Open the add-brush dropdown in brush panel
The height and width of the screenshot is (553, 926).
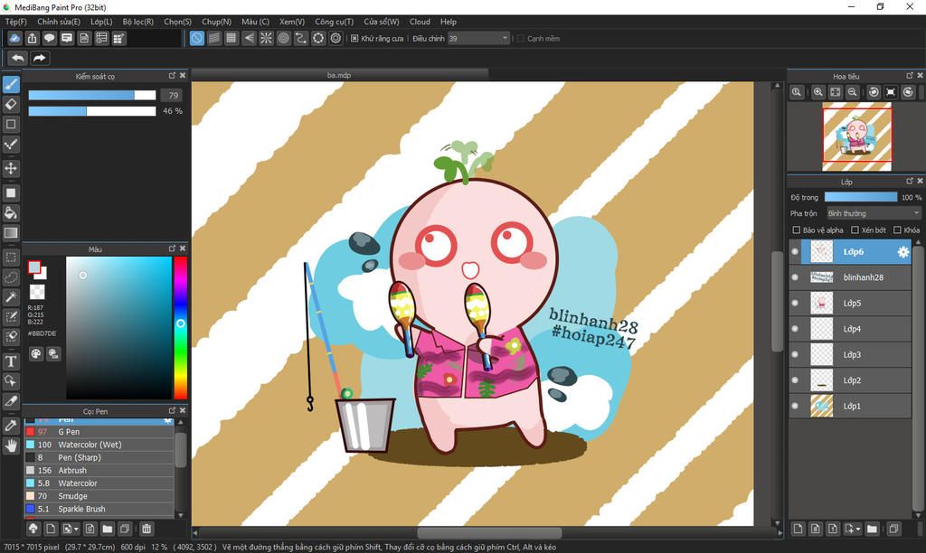pos(71,529)
